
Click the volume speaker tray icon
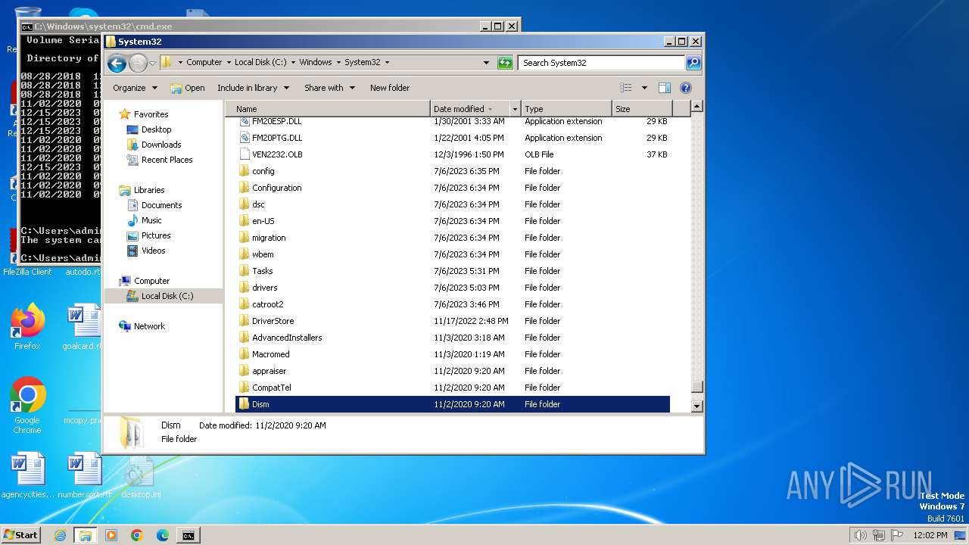coord(860,535)
